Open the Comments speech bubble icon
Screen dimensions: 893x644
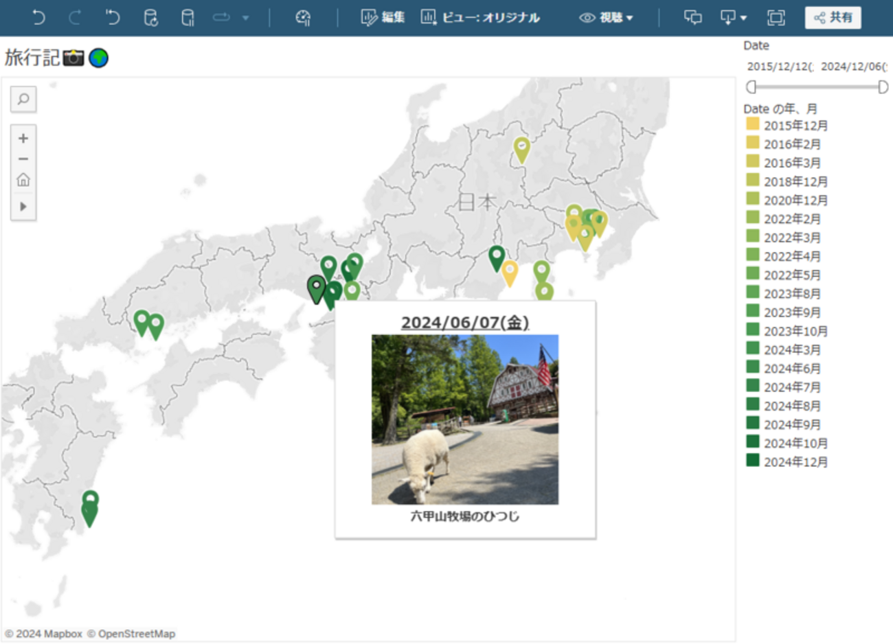click(x=693, y=17)
